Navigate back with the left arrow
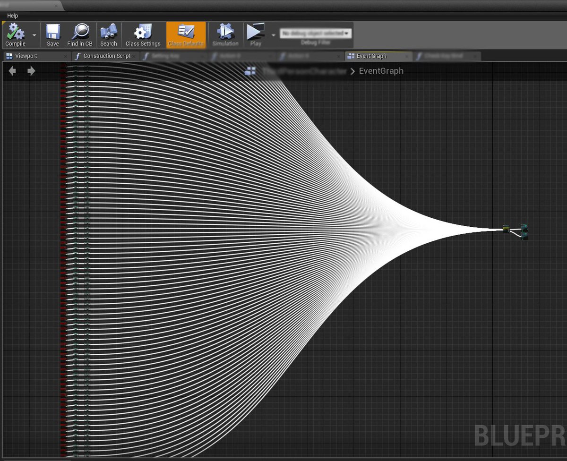Viewport: 567px width, 461px height. point(12,71)
